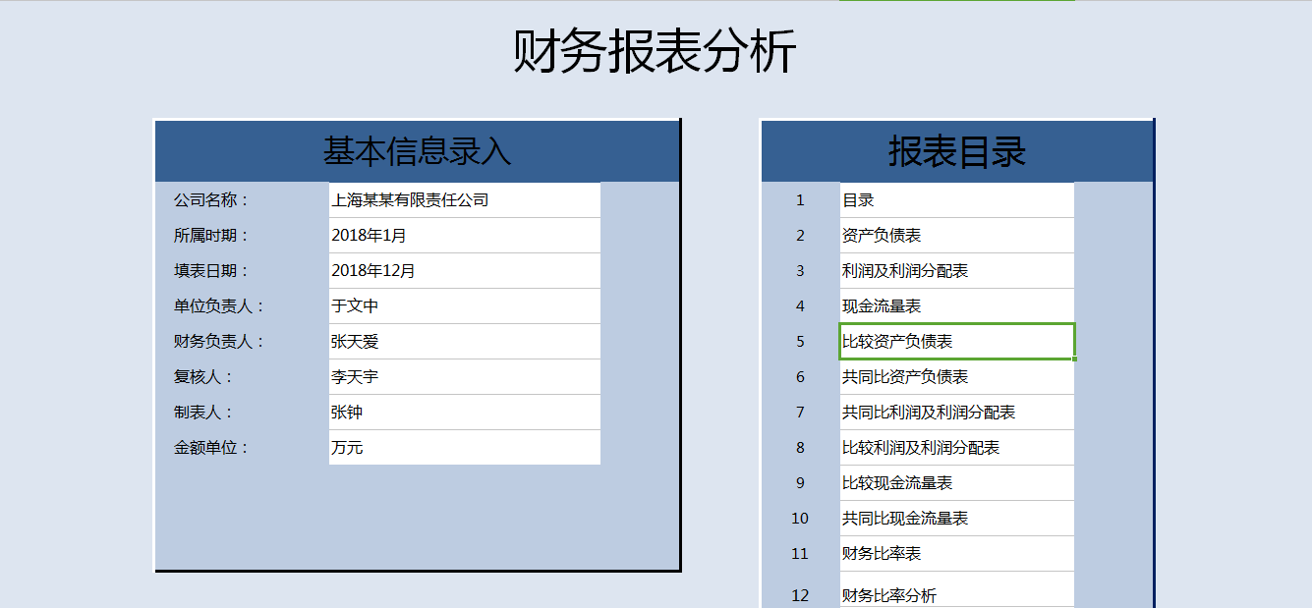Screen dimensions: 1312x608
Task: Click the number 1 beside 目录
Action: point(800,200)
